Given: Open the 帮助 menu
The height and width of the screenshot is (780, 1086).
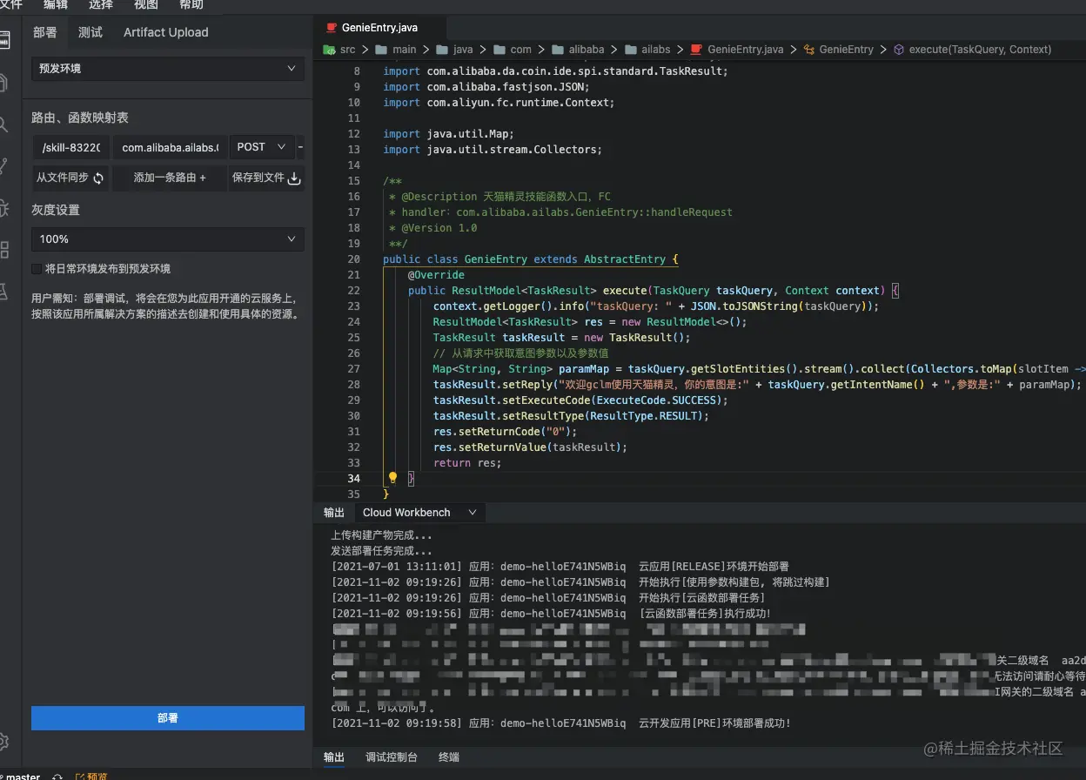Looking at the screenshot, I should 191,5.
